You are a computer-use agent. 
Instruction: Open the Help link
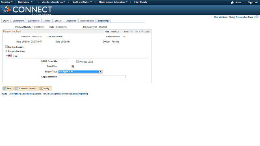tap(231, 17)
